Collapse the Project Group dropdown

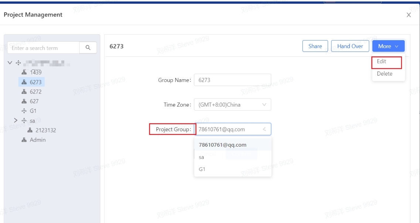(x=264, y=129)
